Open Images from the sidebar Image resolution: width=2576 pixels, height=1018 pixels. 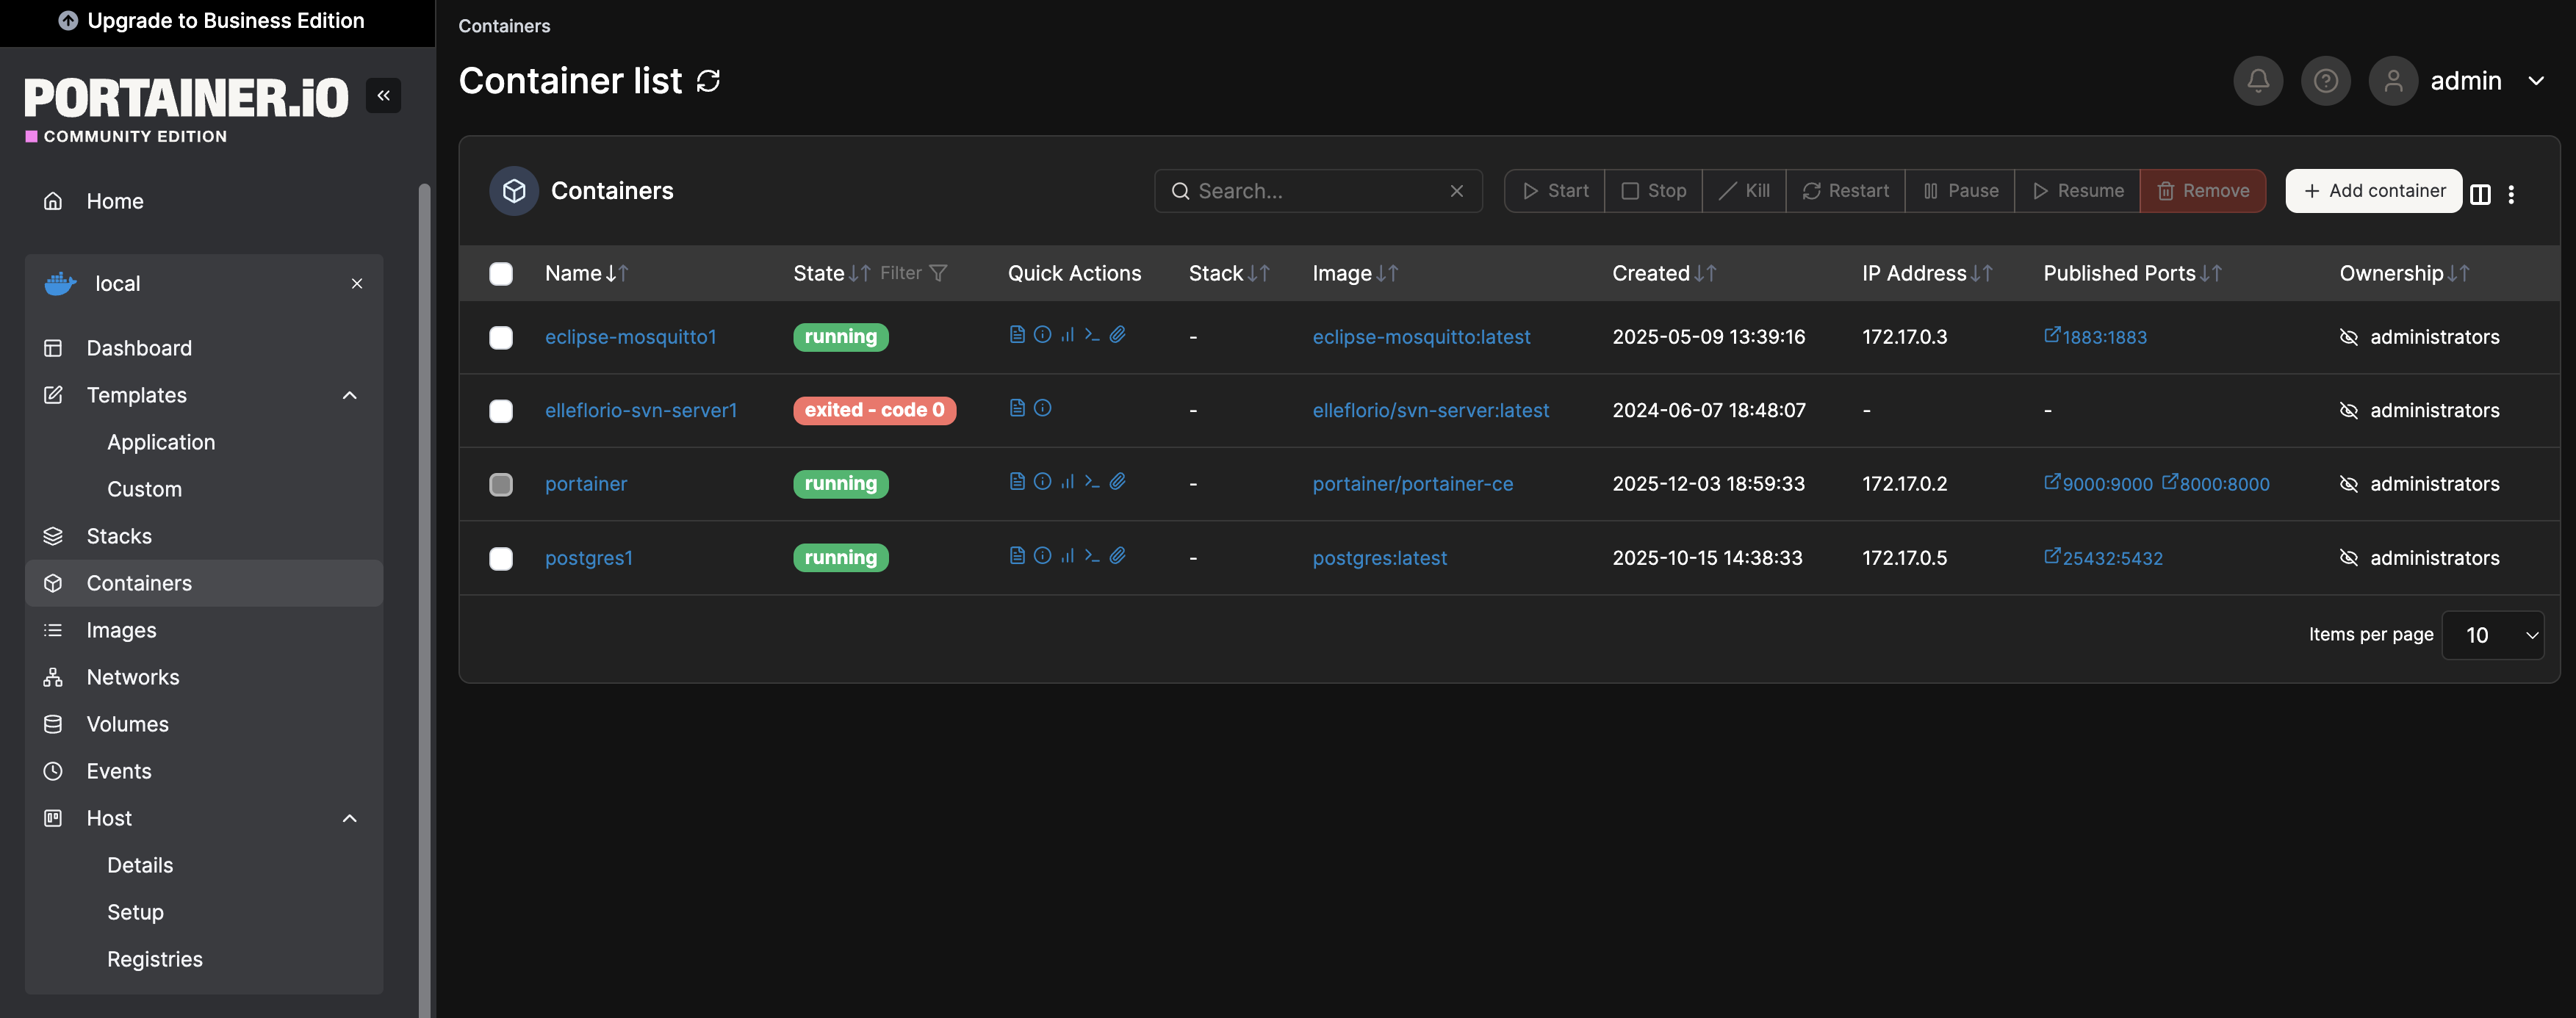(121, 630)
